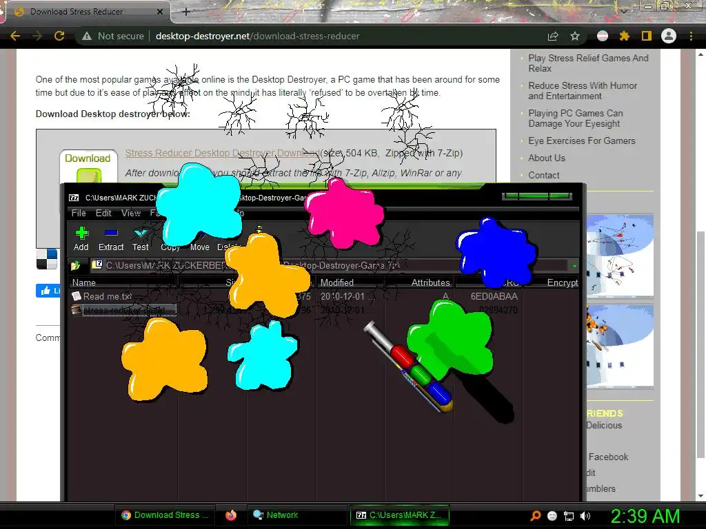Click the 2:39 AM clock

(645, 516)
